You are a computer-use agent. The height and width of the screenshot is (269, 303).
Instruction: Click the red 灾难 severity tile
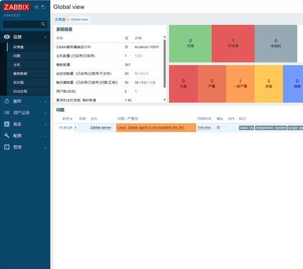click(x=183, y=84)
